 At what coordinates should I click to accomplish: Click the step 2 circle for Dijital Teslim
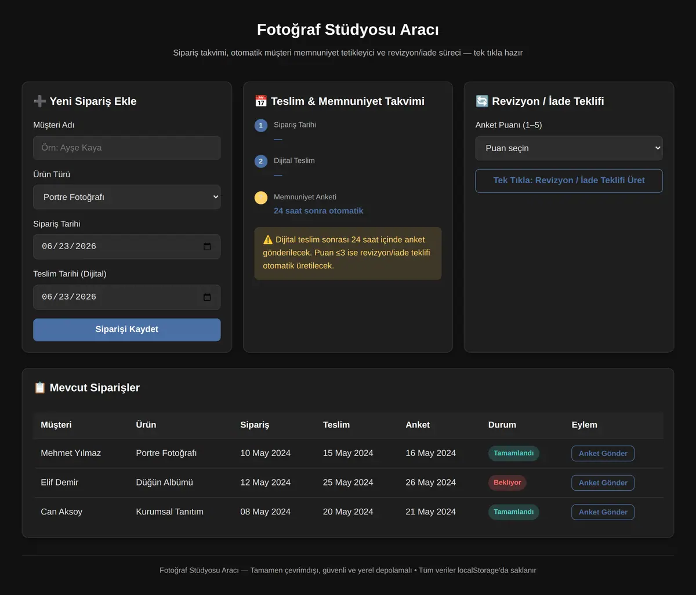261,161
